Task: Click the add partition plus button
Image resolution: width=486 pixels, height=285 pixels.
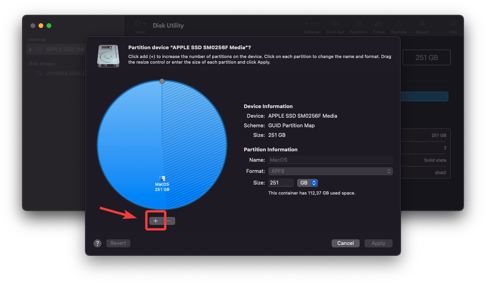Action: coord(156,221)
